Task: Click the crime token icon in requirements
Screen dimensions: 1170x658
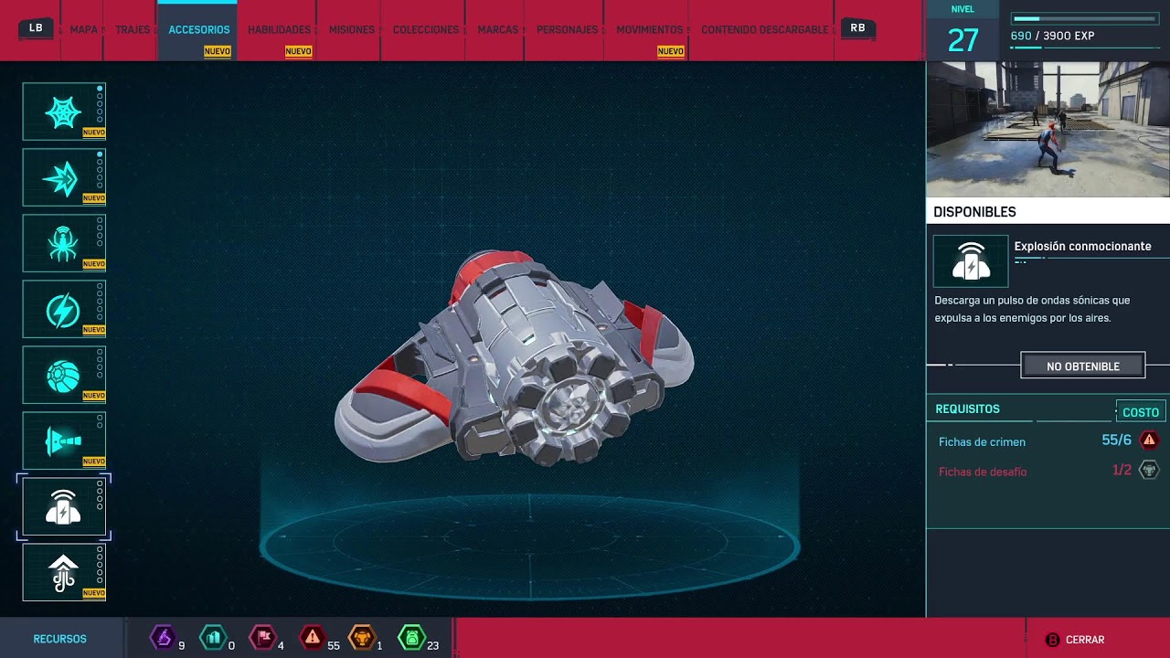Action: (1150, 440)
